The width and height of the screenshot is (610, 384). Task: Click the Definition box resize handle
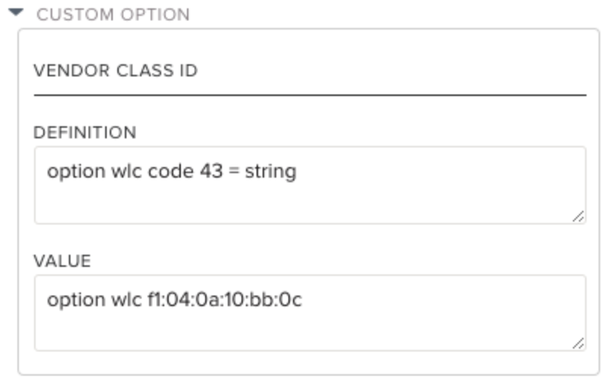point(578,216)
